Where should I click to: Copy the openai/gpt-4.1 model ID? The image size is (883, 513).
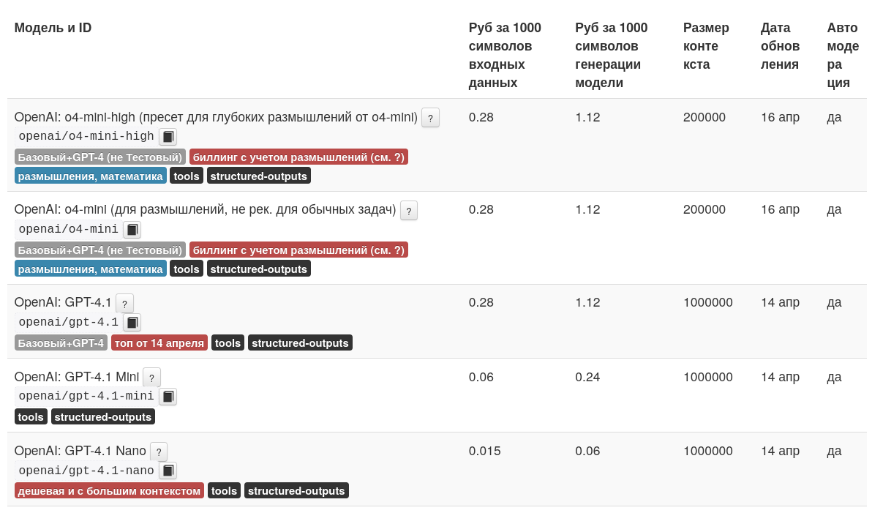click(x=132, y=323)
